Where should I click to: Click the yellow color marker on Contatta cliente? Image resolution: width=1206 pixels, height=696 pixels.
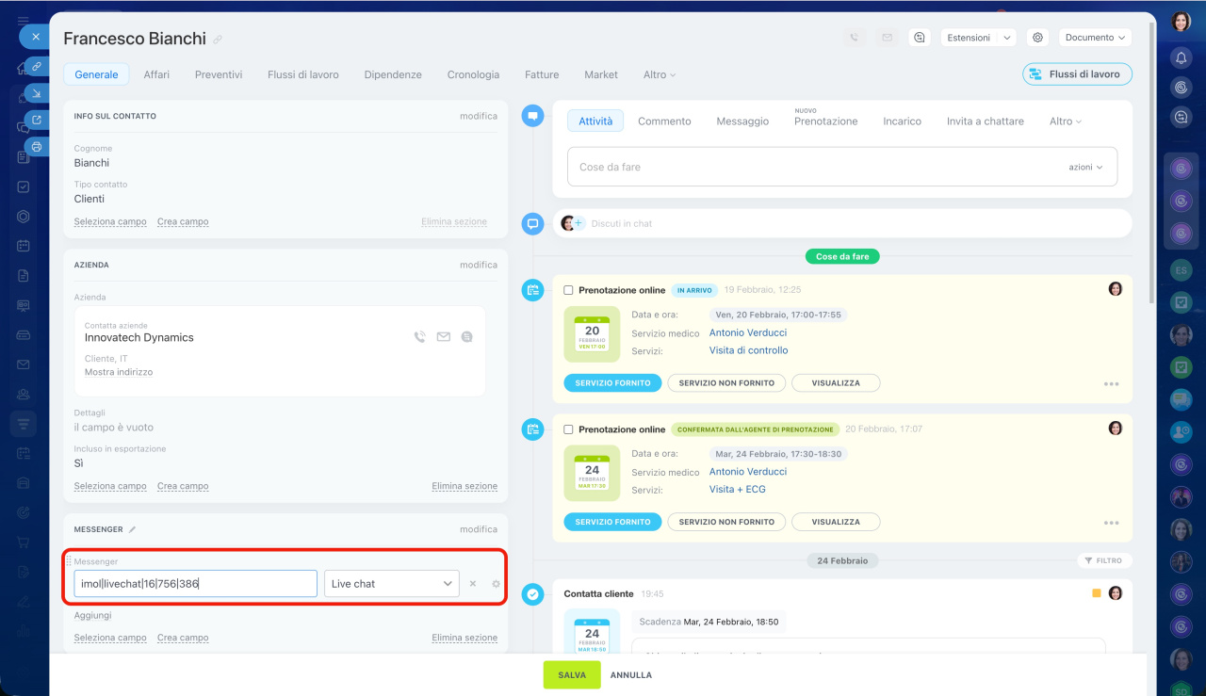1096,593
